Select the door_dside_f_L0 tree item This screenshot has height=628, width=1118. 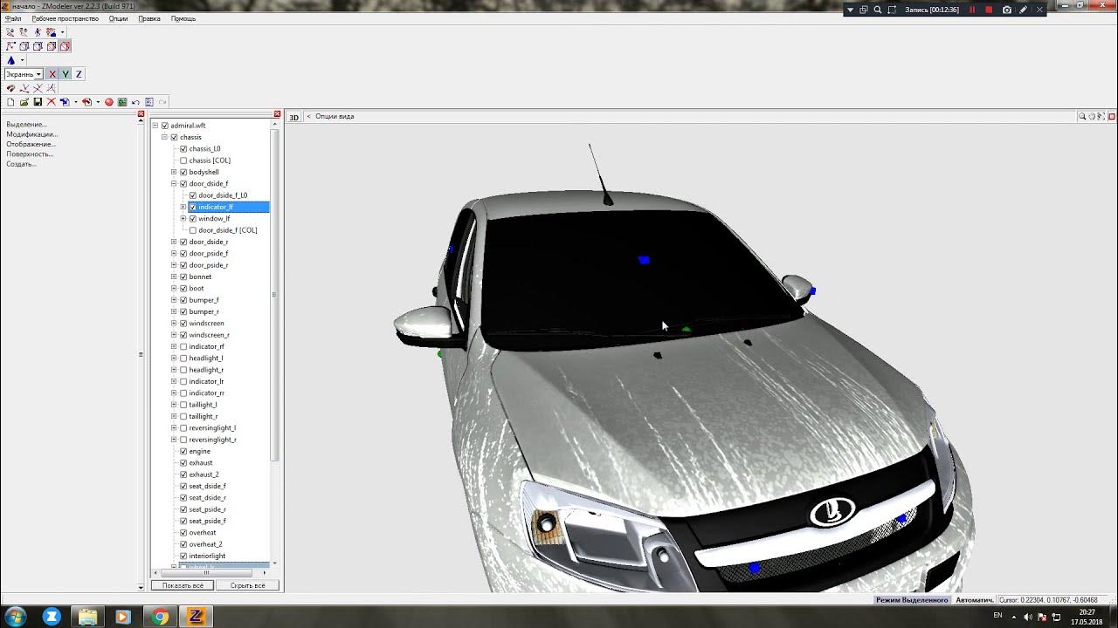pos(223,195)
